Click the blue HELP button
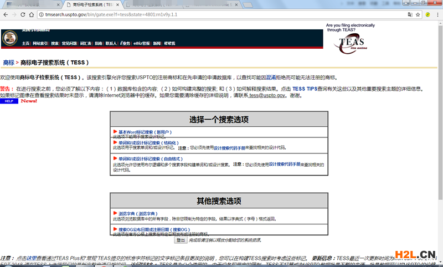 pos(9,101)
